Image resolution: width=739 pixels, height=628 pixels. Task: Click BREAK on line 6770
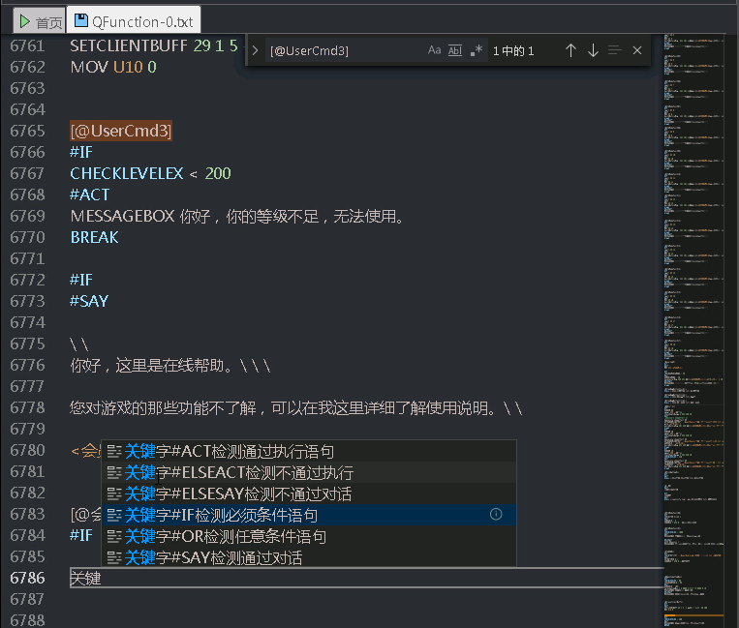pyautogui.click(x=95, y=237)
